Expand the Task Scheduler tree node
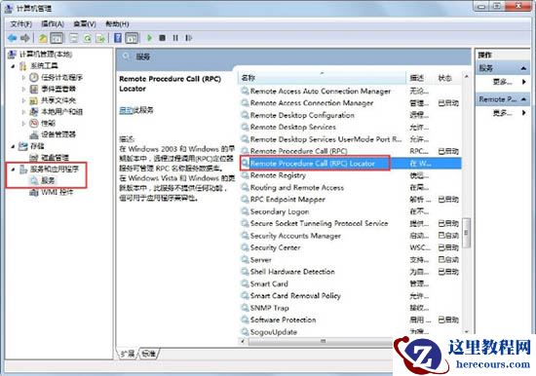The width and height of the screenshot is (536, 376). (23, 78)
